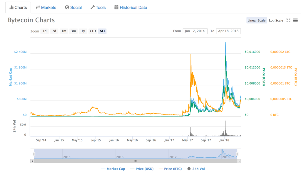Go to the Tools tab
301x172 pixels.
pos(98,7)
